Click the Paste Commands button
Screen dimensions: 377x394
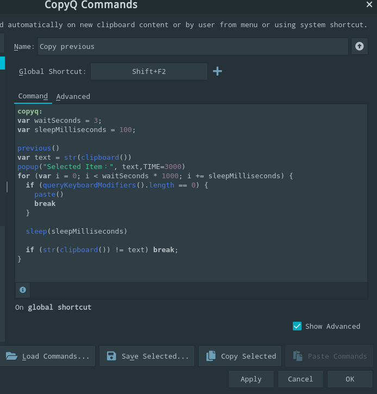tap(329, 356)
